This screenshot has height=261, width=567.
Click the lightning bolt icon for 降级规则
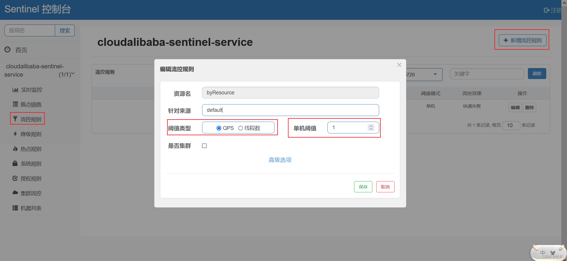[15, 134]
